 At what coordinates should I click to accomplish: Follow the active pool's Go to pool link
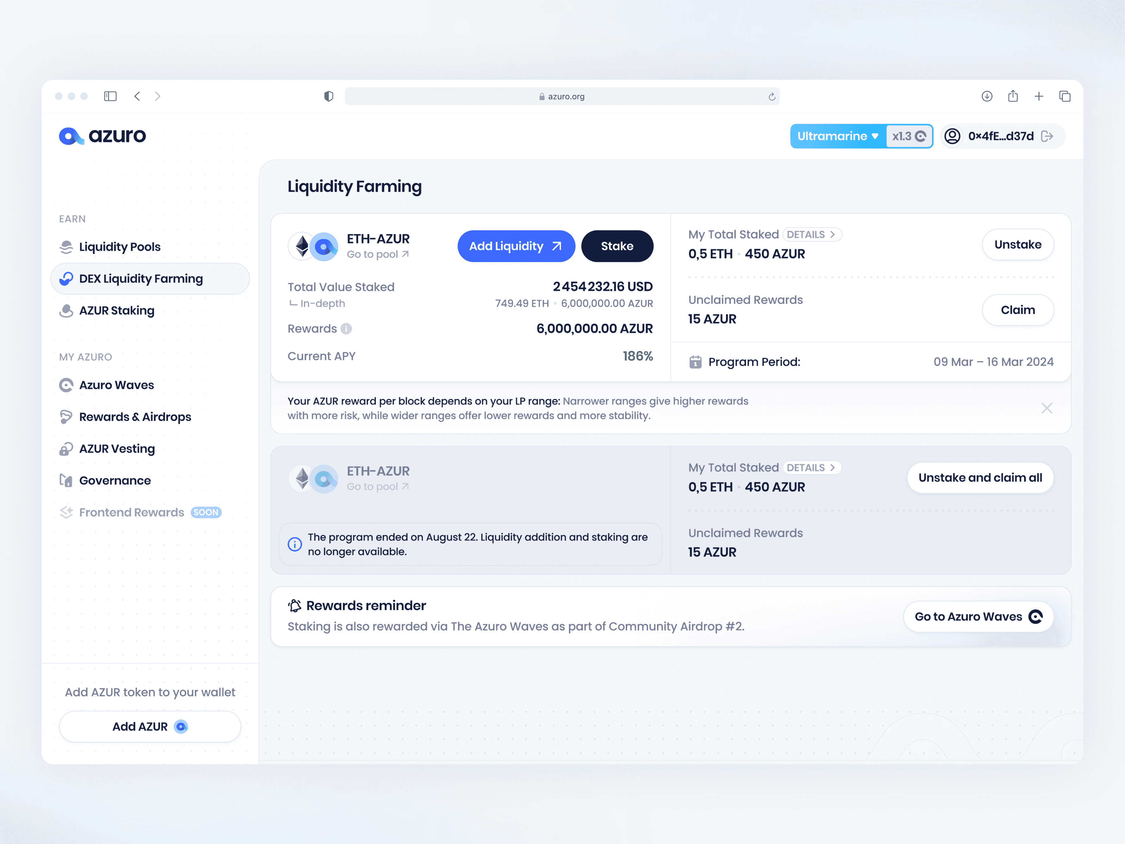(377, 254)
